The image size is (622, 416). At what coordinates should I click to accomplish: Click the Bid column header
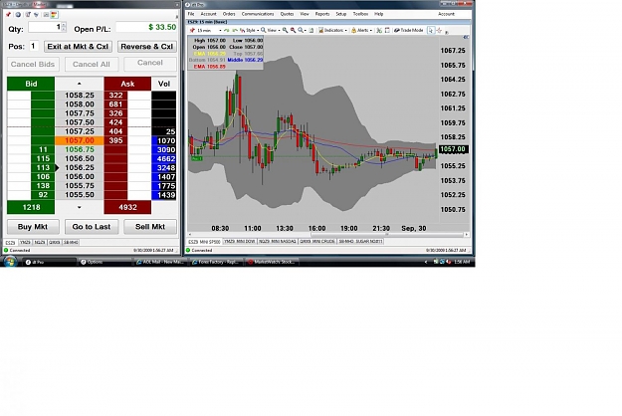tap(31, 84)
